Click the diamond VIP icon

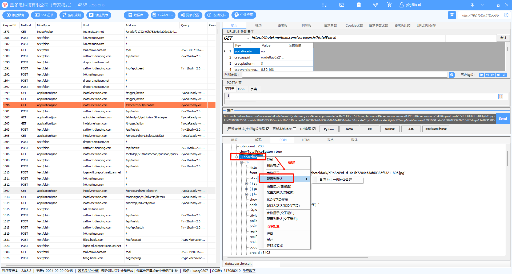(x=375, y=5)
